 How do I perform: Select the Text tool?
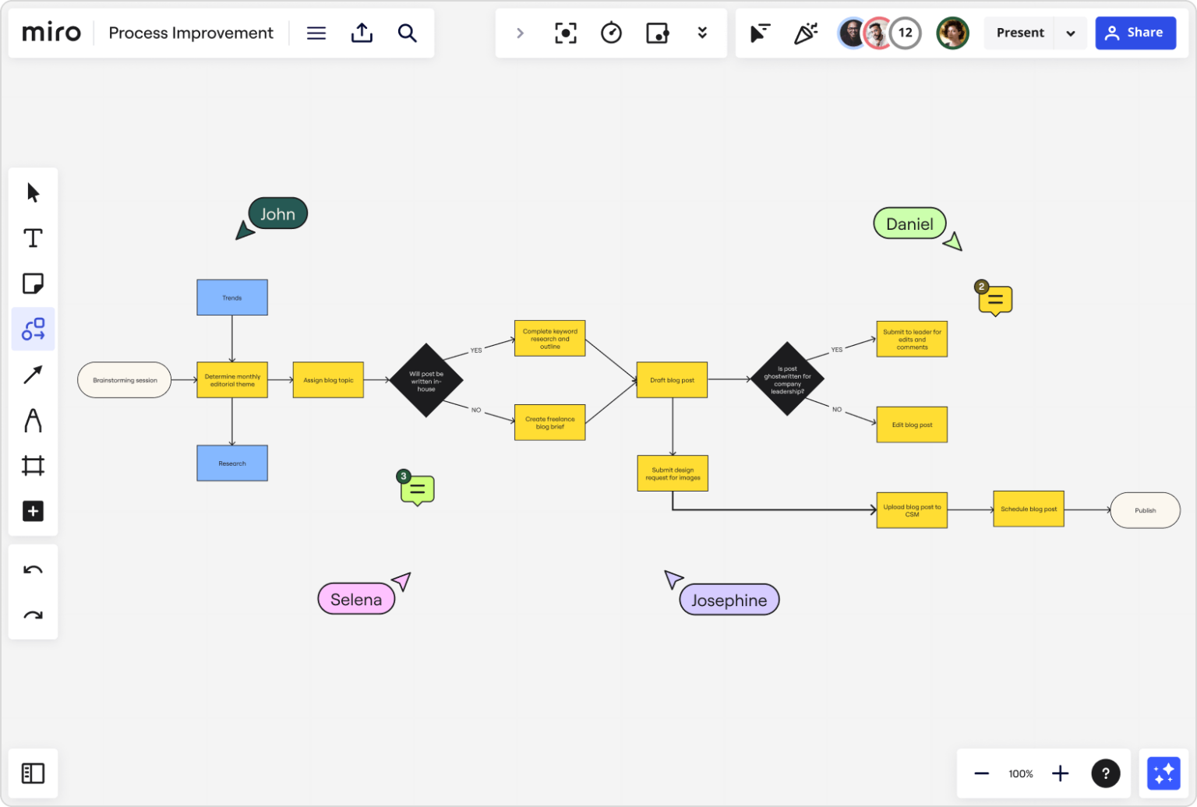[33, 238]
